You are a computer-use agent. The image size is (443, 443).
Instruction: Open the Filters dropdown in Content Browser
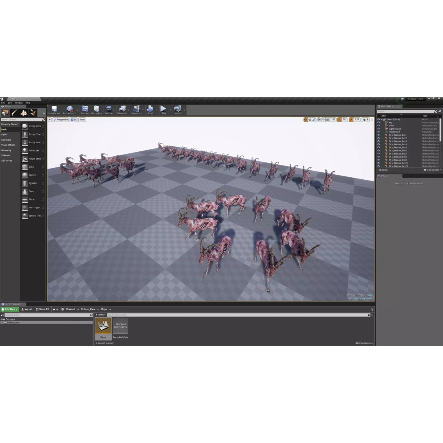tap(100, 315)
